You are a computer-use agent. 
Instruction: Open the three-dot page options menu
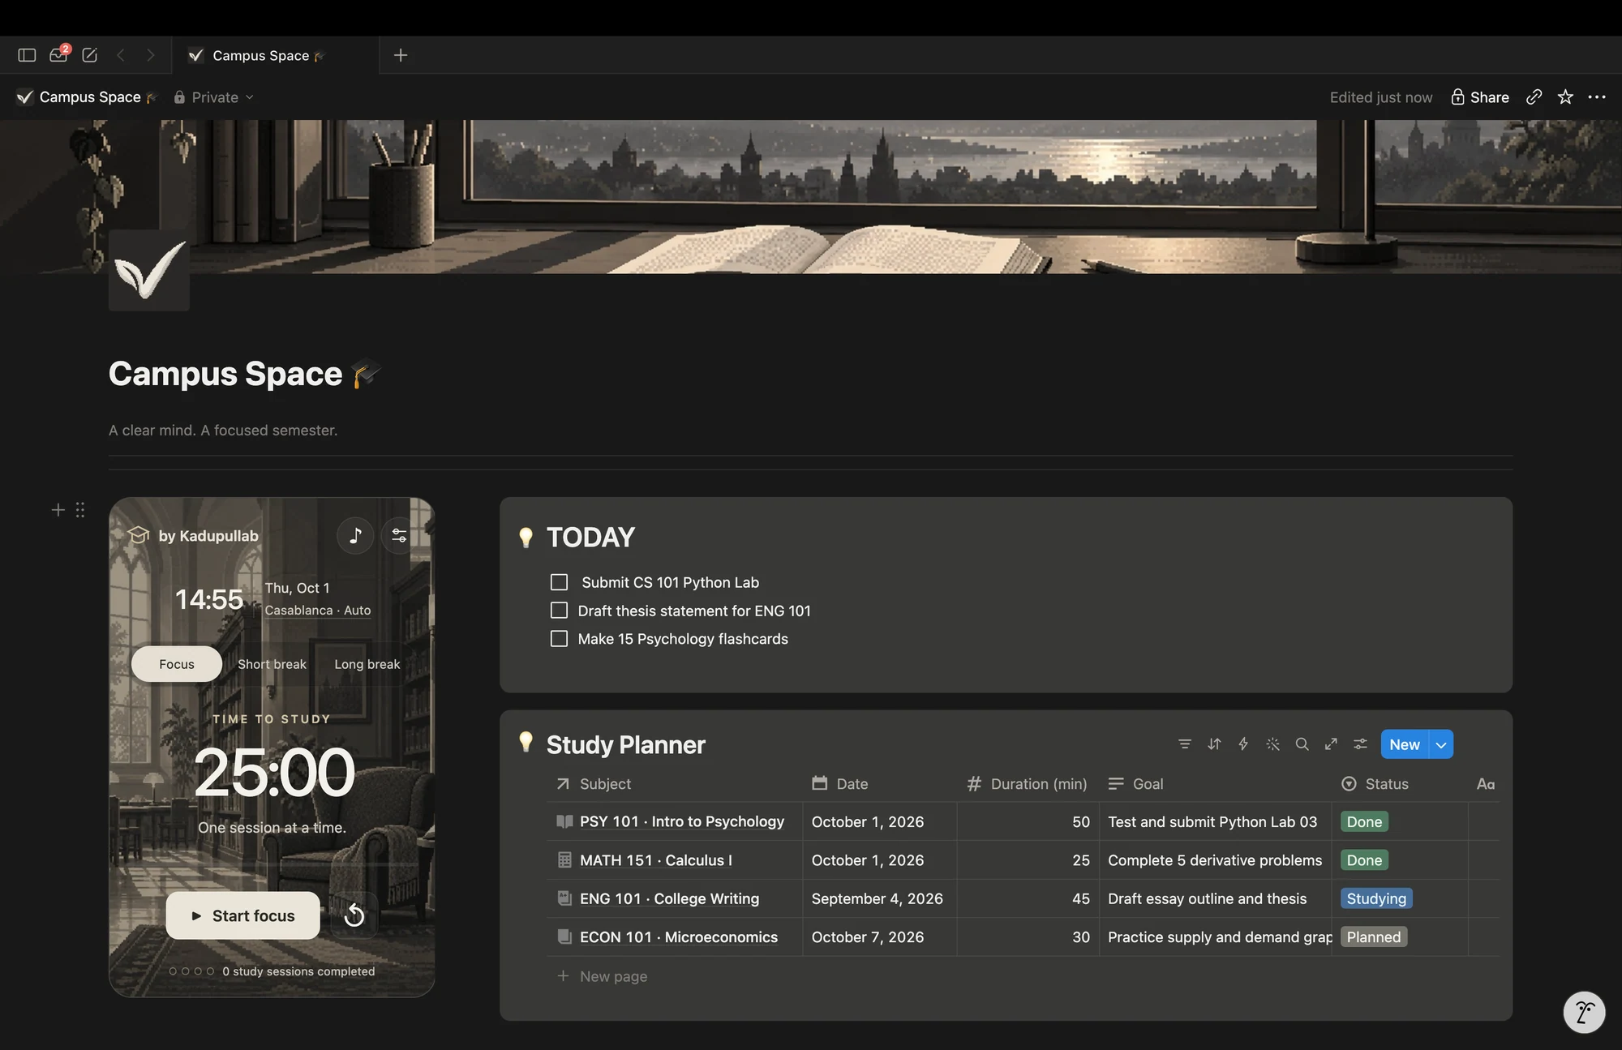point(1597,97)
